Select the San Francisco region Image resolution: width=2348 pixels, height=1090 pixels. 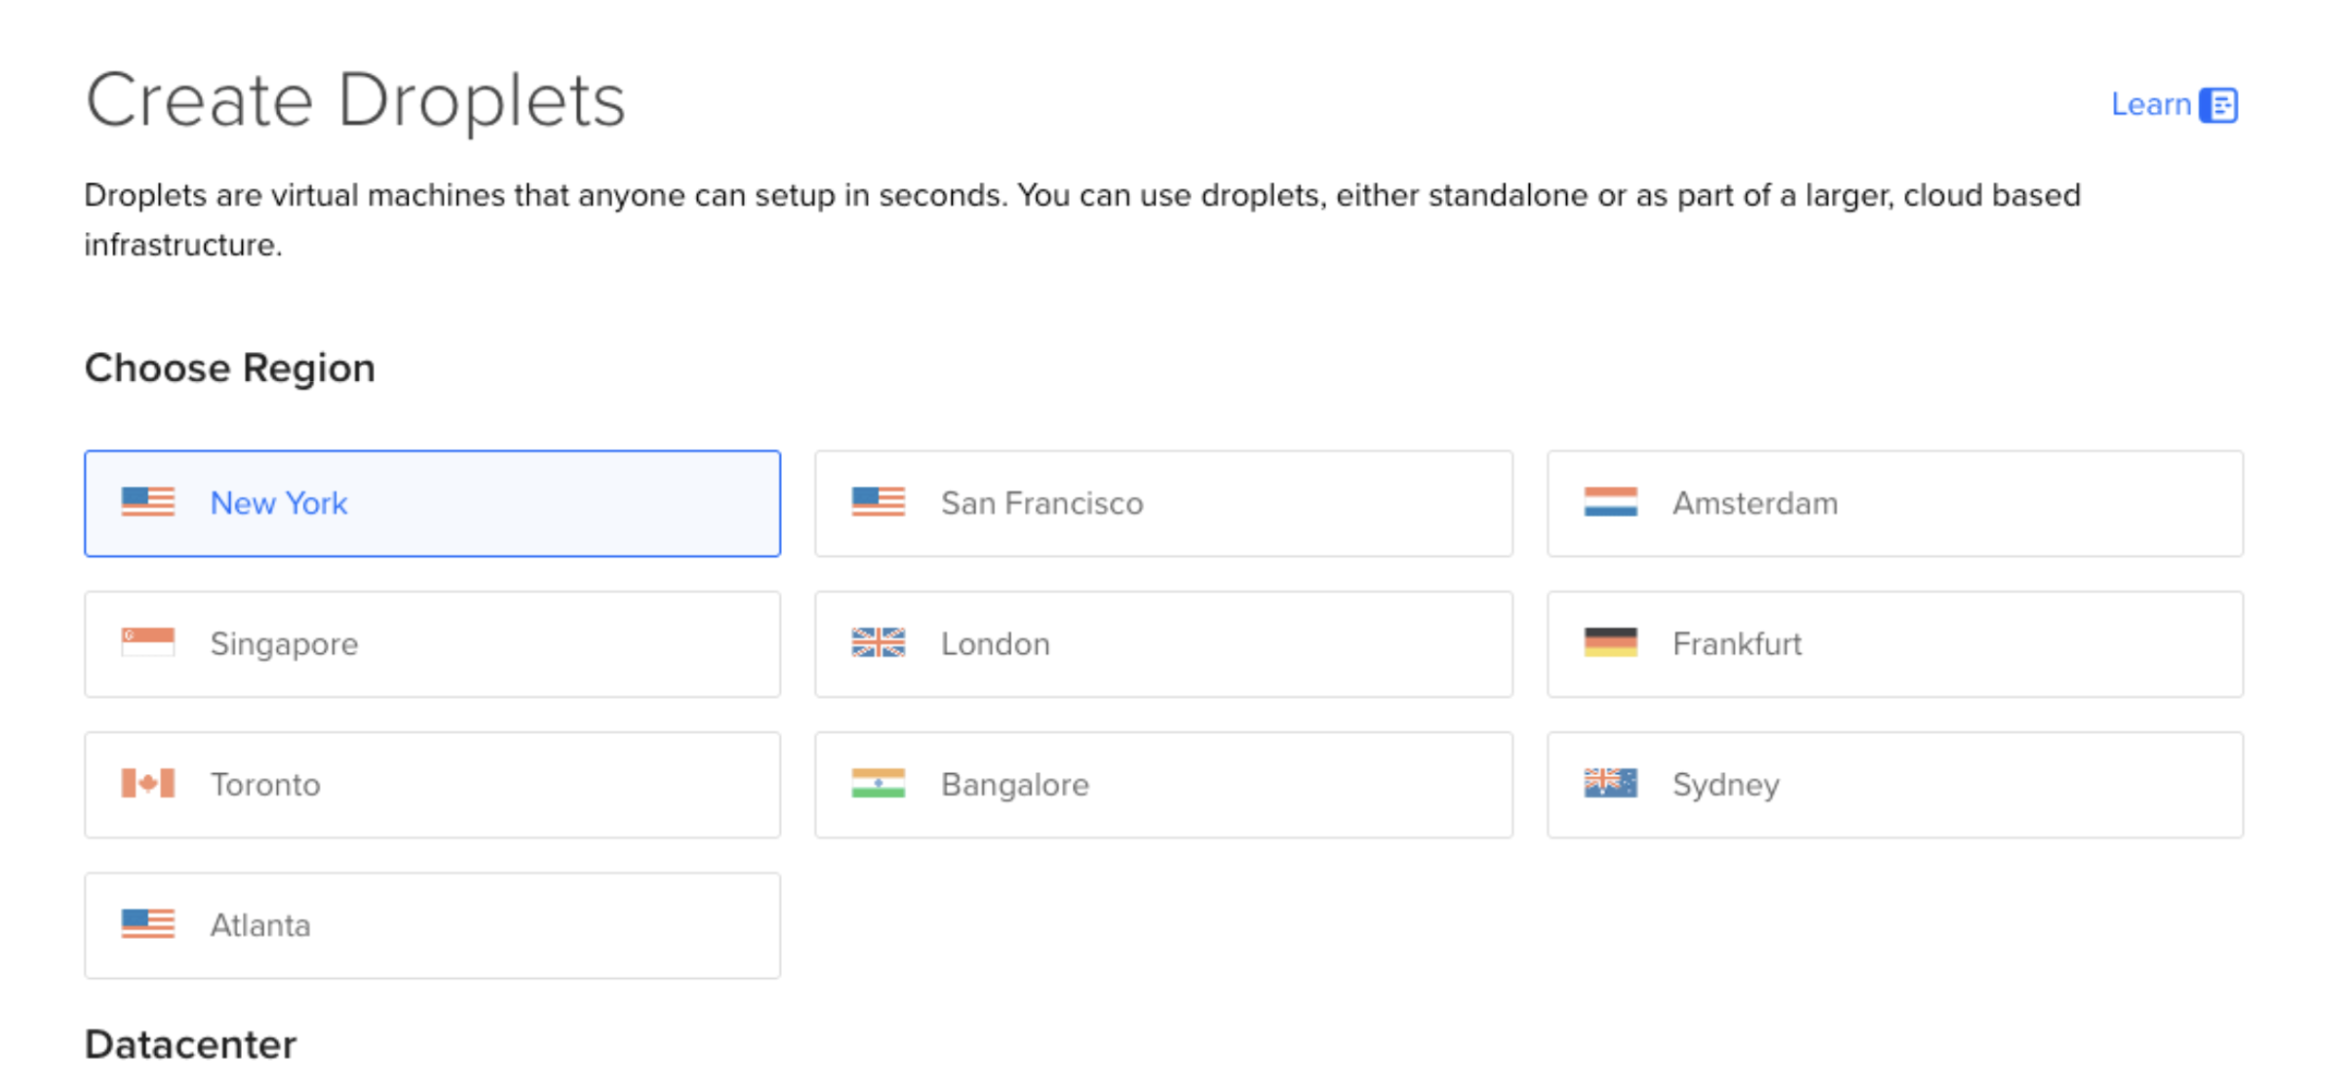coord(1162,503)
